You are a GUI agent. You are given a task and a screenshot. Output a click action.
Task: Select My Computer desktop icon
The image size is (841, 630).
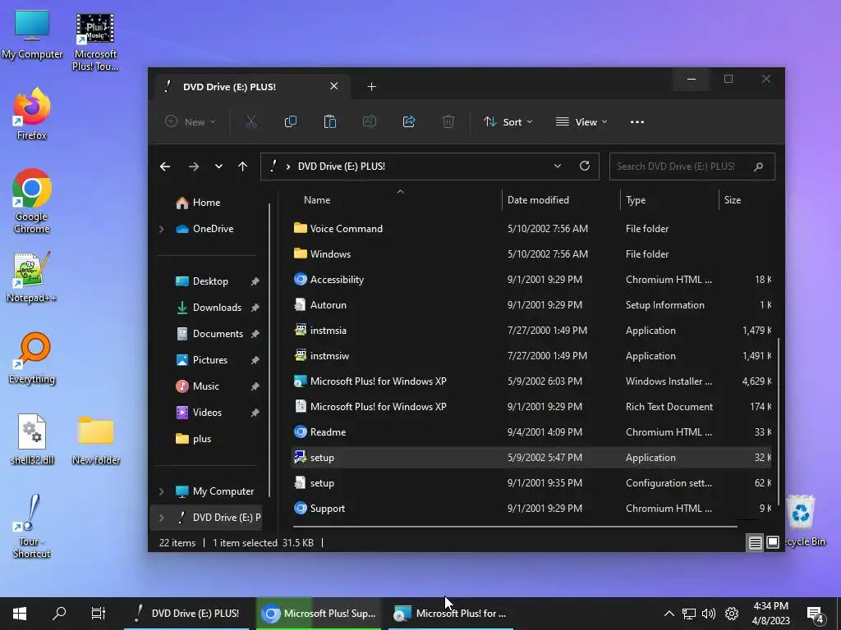(x=32, y=34)
